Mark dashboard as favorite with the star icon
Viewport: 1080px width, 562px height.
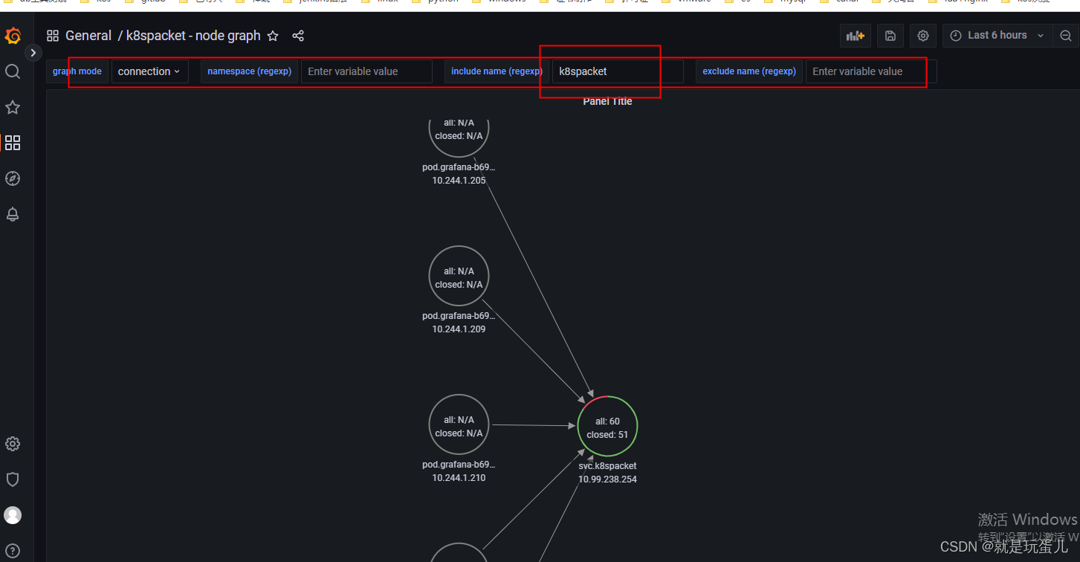tap(273, 36)
